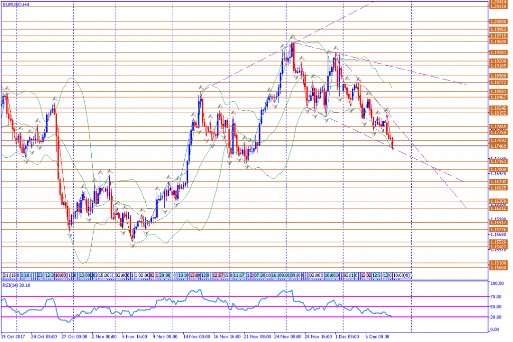Select the 1.18245 price level tag

(498, 108)
